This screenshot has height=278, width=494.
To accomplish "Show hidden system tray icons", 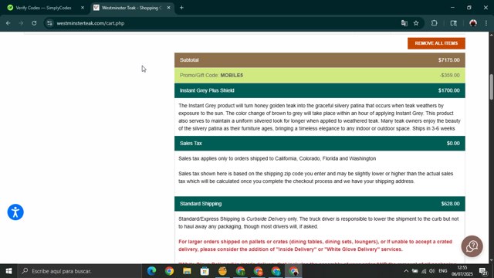I will click(x=406, y=271).
